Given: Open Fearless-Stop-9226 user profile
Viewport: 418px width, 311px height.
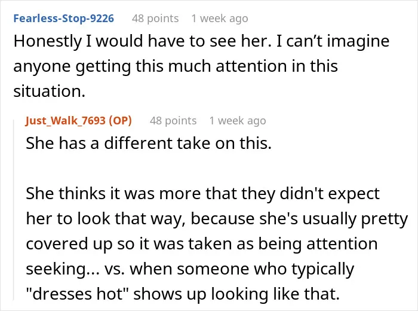Looking at the screenshot, I should click(x=64, y=19).
